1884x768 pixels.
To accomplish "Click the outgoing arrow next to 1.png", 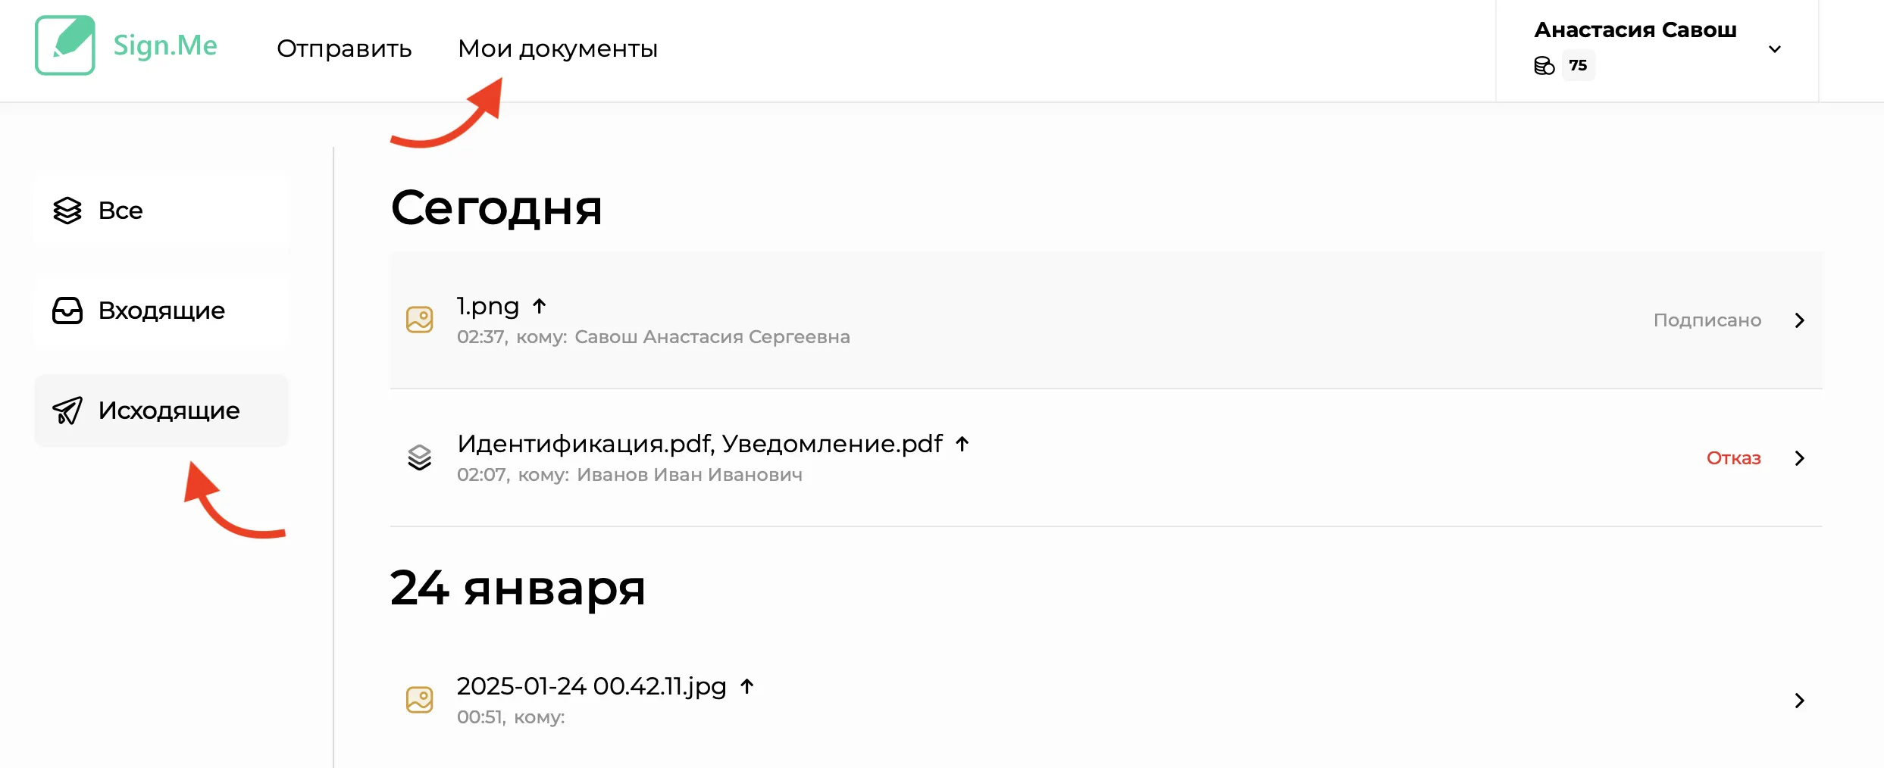I will (x=539, y=306).
